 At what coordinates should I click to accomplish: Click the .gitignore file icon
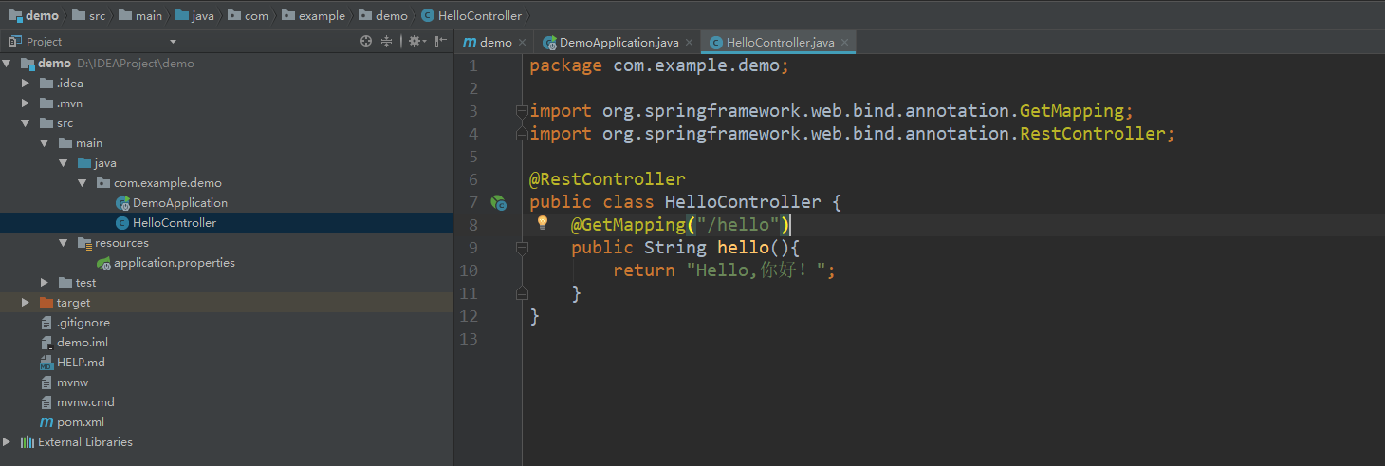[46, 323]
